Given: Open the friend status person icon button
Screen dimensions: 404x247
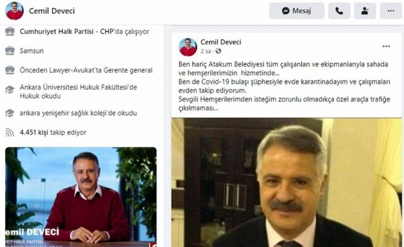Looking at the screenshot, I should click(365, 11).
